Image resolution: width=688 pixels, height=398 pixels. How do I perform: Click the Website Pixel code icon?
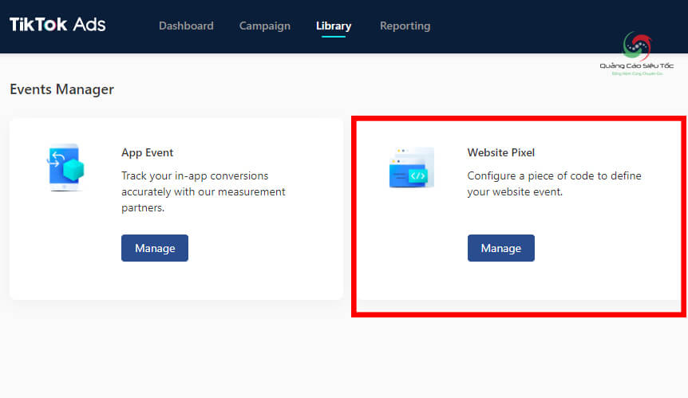pos(412,167)
